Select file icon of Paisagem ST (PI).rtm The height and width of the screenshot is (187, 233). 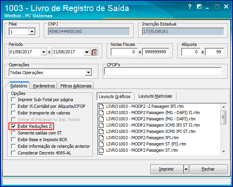tap(101, 144)
